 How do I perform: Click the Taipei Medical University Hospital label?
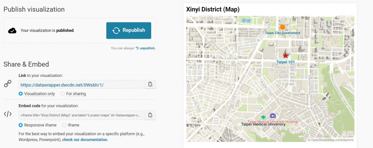tap(272, 122)
